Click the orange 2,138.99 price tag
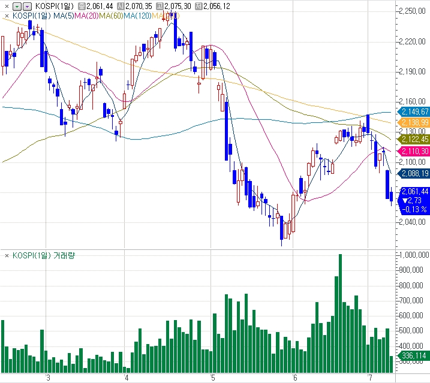 tap(413, 122)
